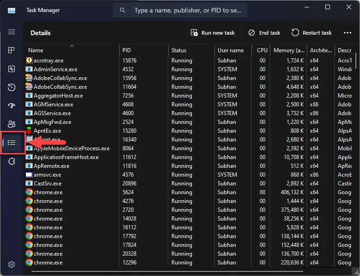This screenshot has width=360, height=276.
Task: Sort by the Name column header
Action: [x=72, y=50]
